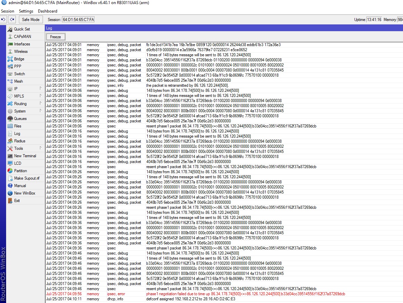
Task: Select the Switch sidebar icon
Action: click(10, 74)
